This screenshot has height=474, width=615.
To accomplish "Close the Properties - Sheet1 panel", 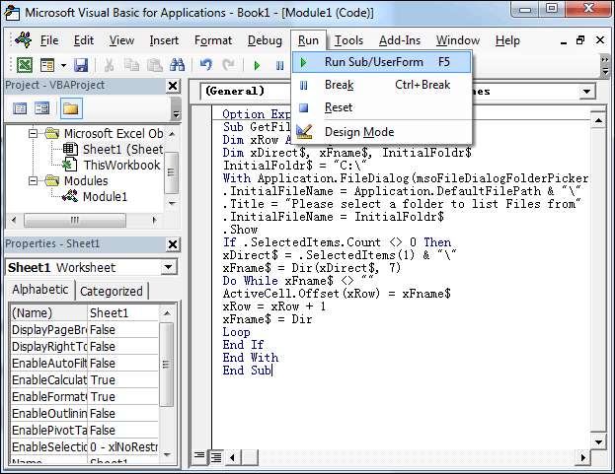I will pos(174,243).
